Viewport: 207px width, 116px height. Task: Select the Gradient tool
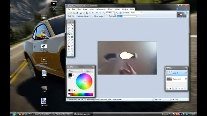[72, 37]
